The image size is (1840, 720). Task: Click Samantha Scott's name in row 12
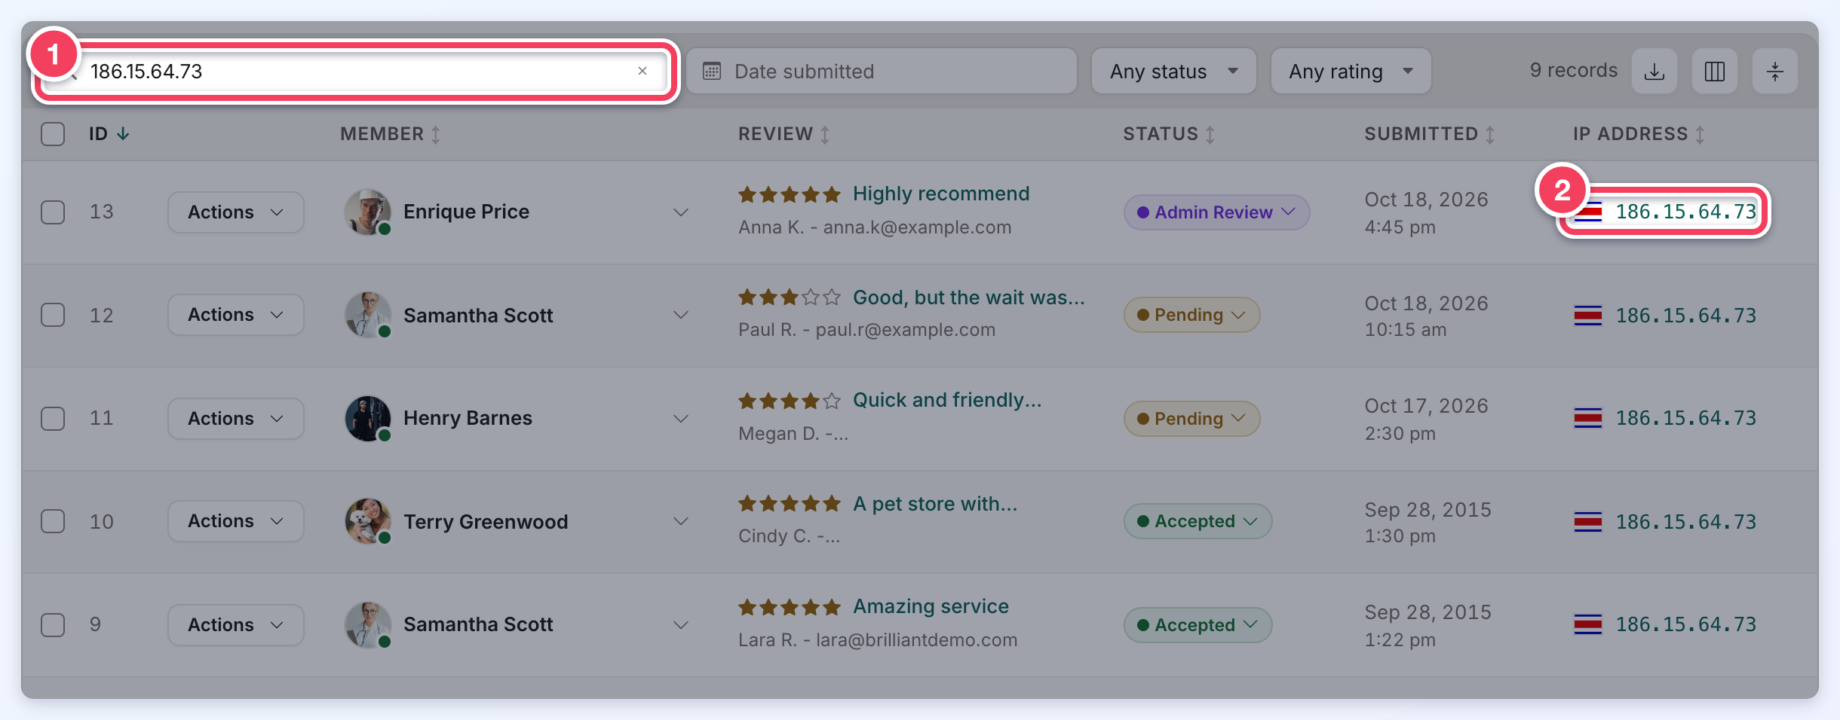click(x=478, y=316)
